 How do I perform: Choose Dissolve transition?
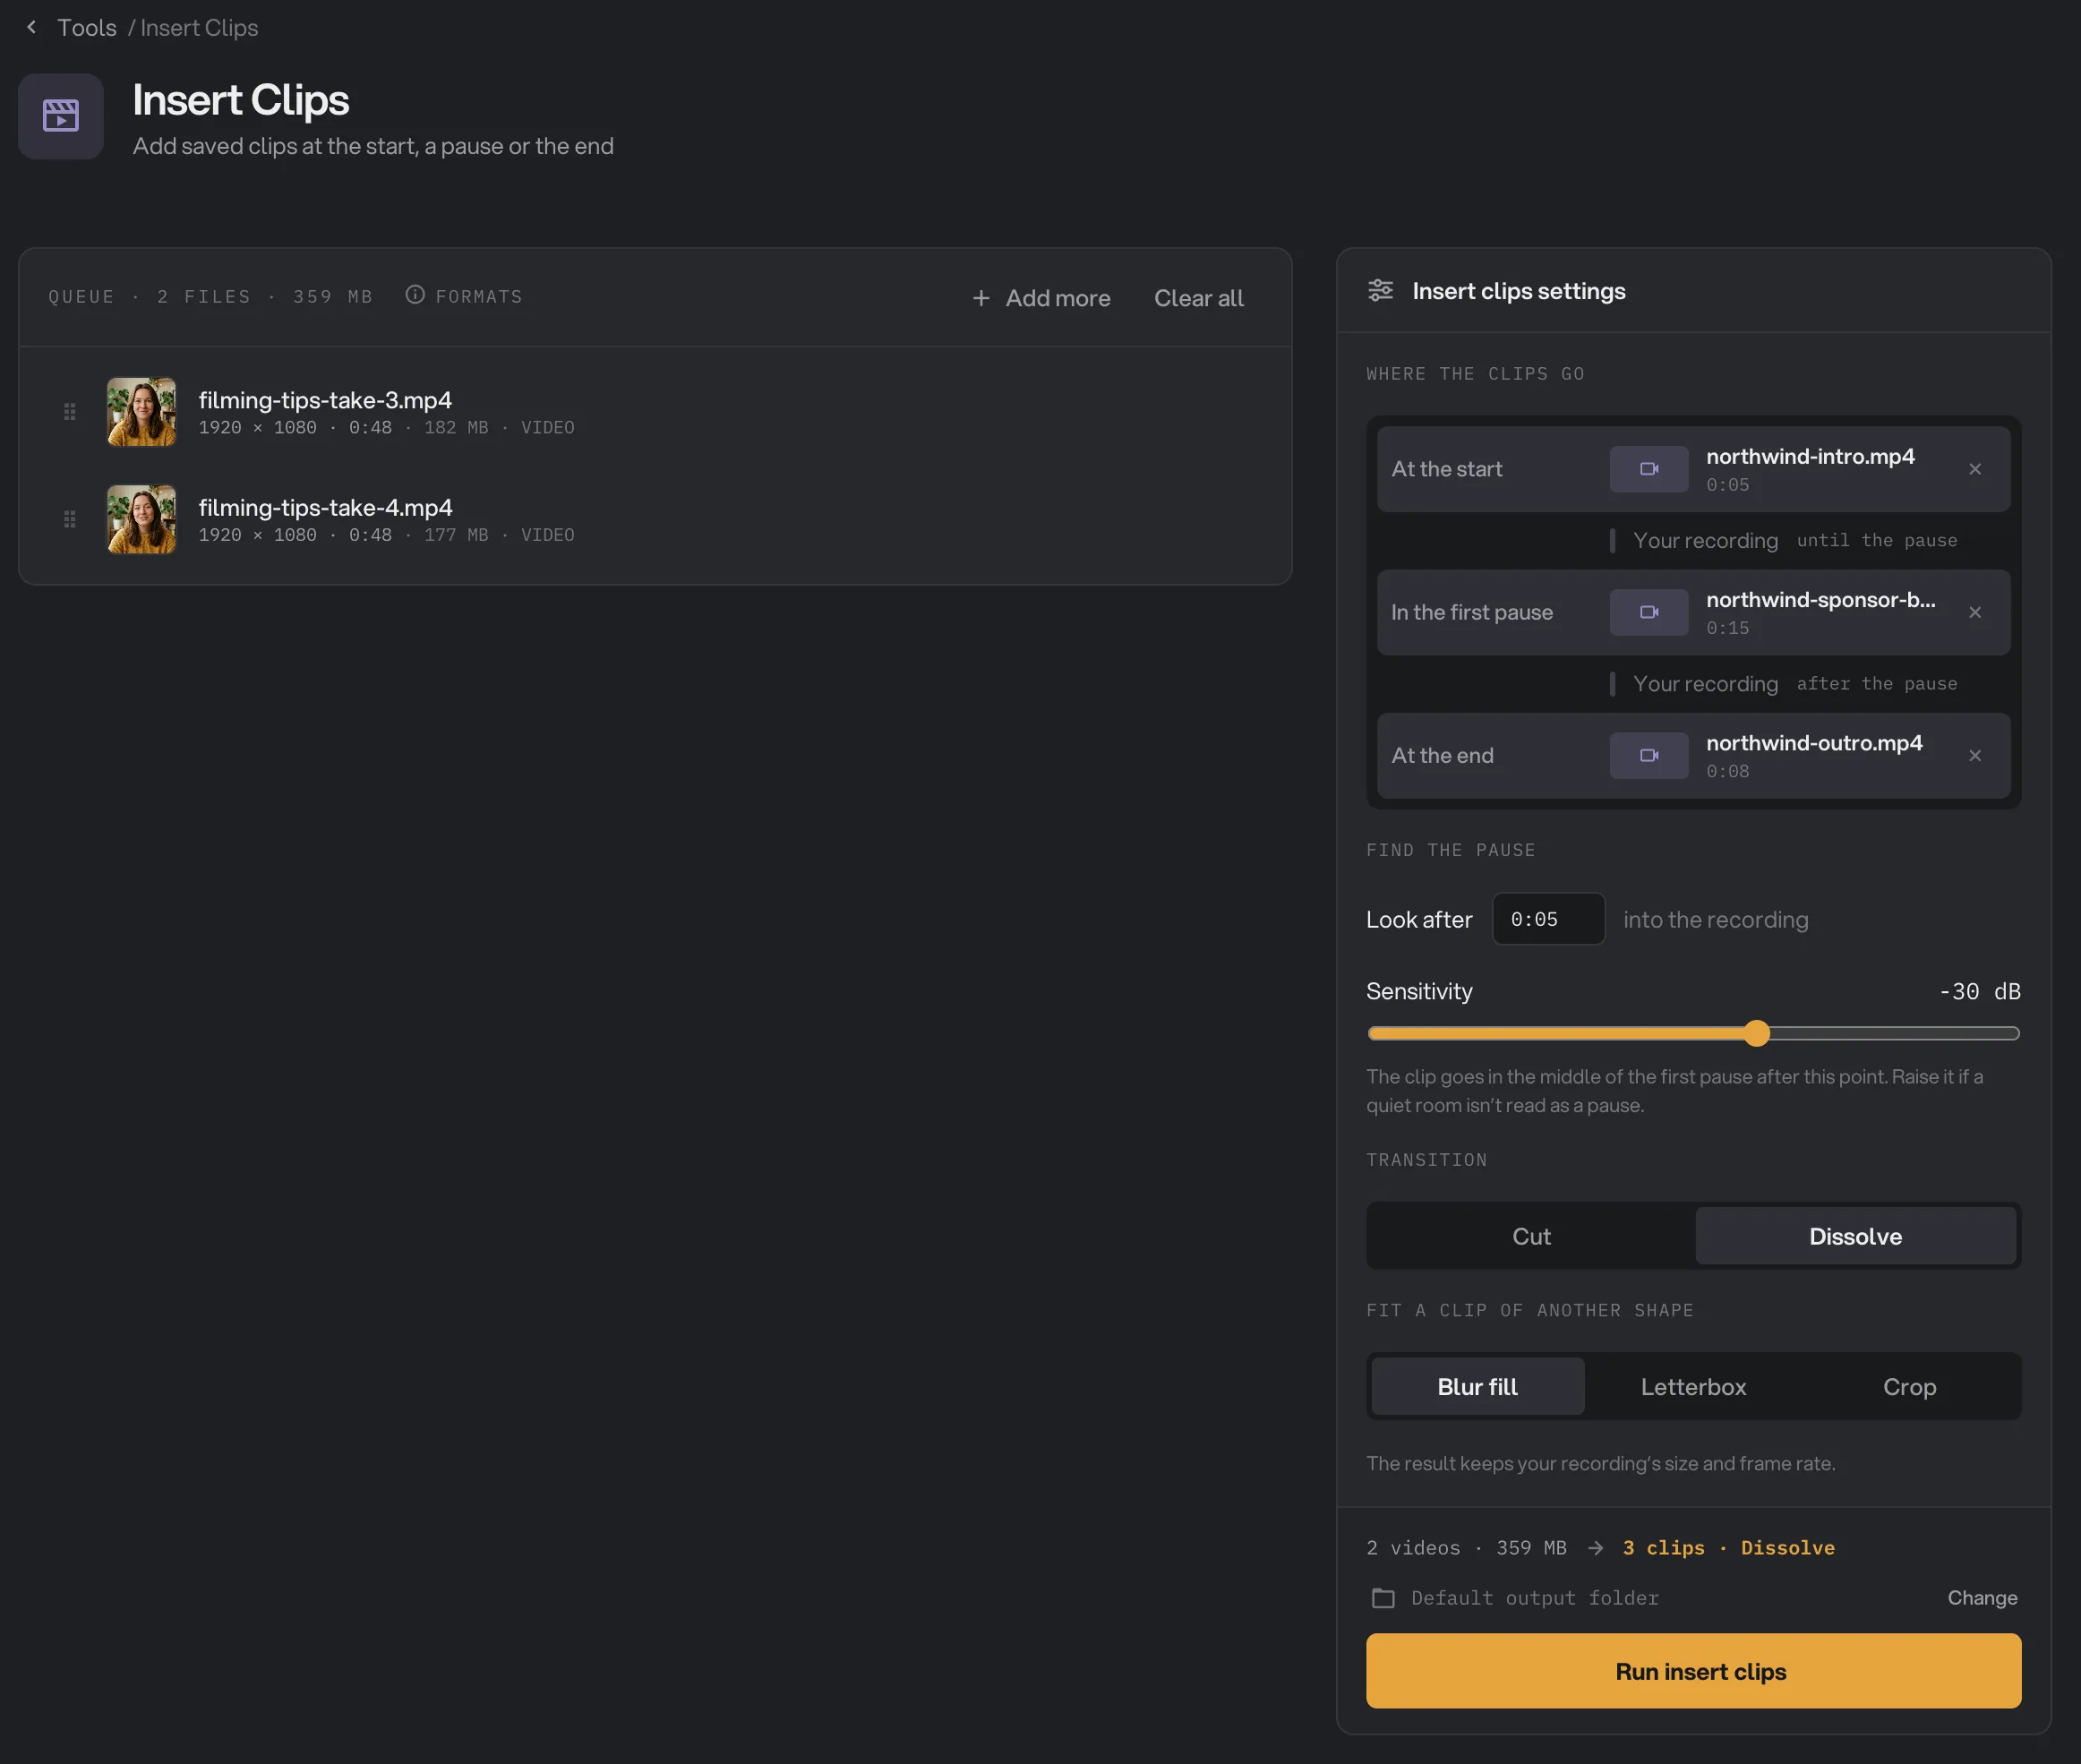point(1855,1236)
